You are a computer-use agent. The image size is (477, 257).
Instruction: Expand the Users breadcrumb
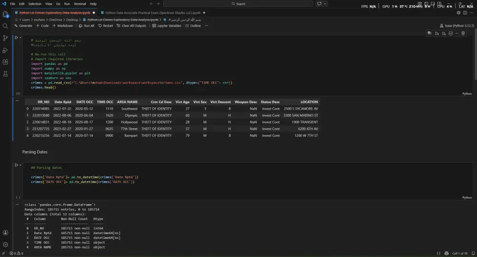26,20
